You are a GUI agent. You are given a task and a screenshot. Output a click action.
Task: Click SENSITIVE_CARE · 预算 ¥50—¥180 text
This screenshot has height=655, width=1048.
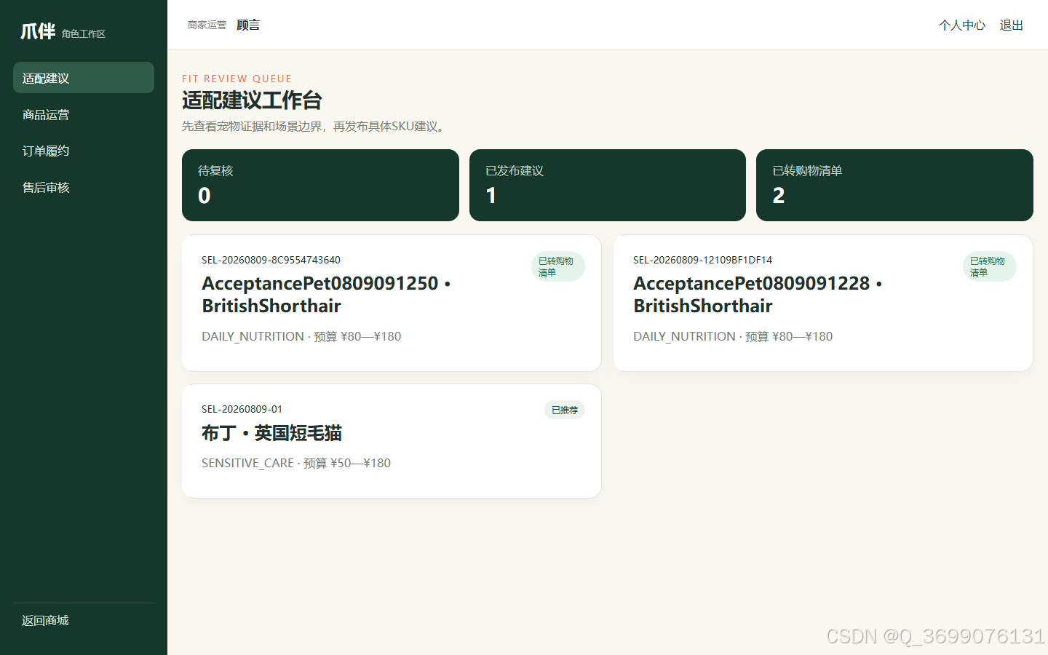(x=296, y=463)
